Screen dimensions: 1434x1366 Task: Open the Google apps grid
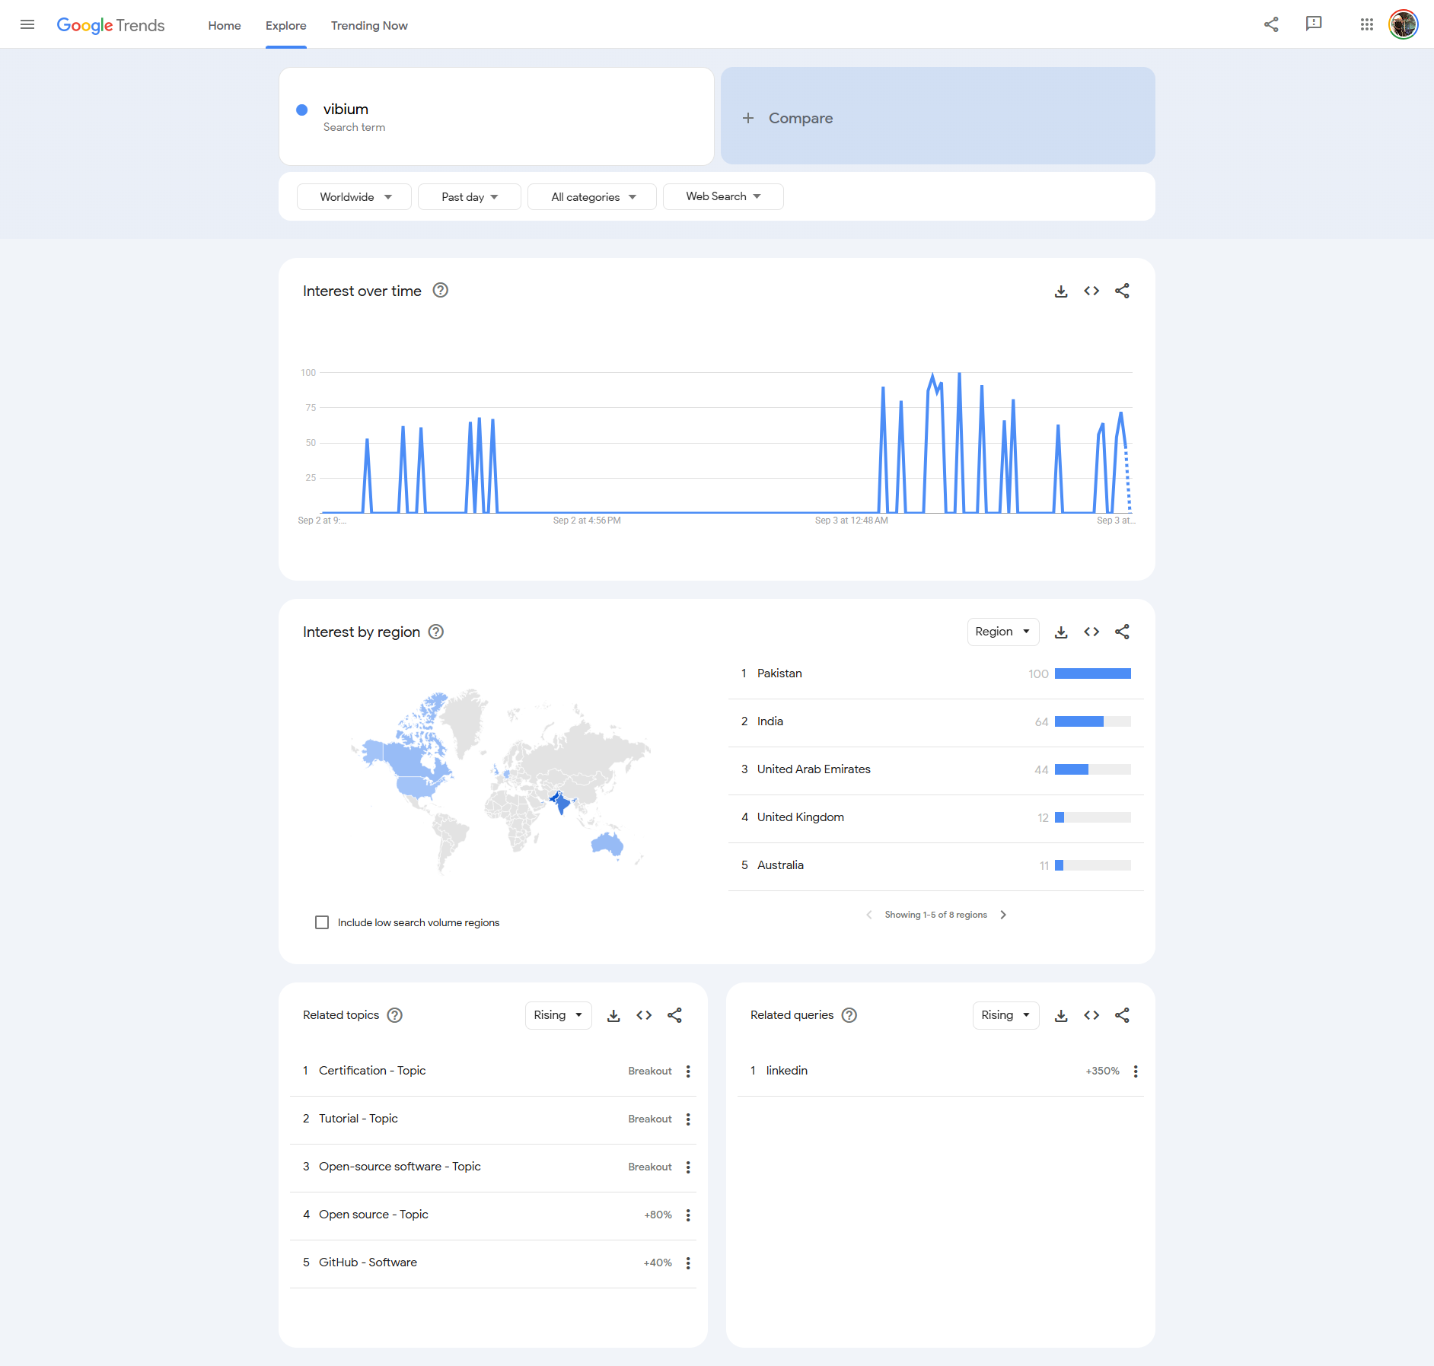pos(1366,24)
